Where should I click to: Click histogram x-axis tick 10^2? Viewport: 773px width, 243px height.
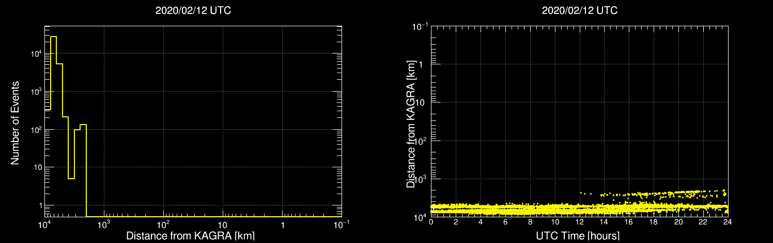pyautogui.click(x=163, y=224)
